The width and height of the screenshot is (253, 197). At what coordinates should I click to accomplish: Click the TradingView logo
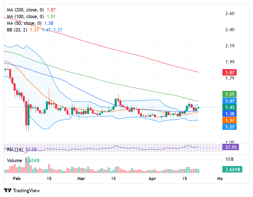[21, 191]
